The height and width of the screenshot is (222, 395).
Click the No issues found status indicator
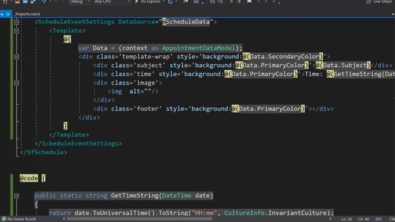tap(19, 219)
